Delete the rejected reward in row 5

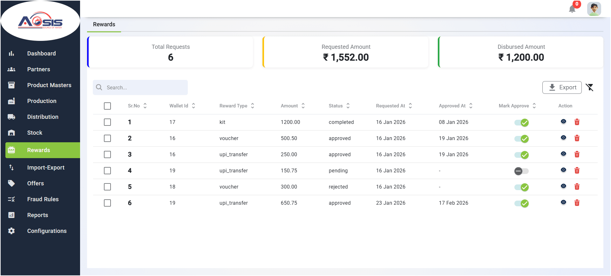click(x=577, y=187)
